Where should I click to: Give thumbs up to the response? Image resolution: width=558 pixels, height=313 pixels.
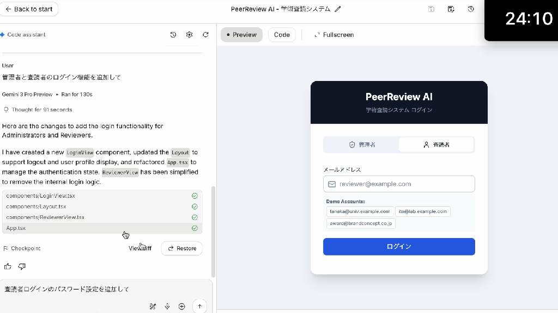[x=8, y=266]
